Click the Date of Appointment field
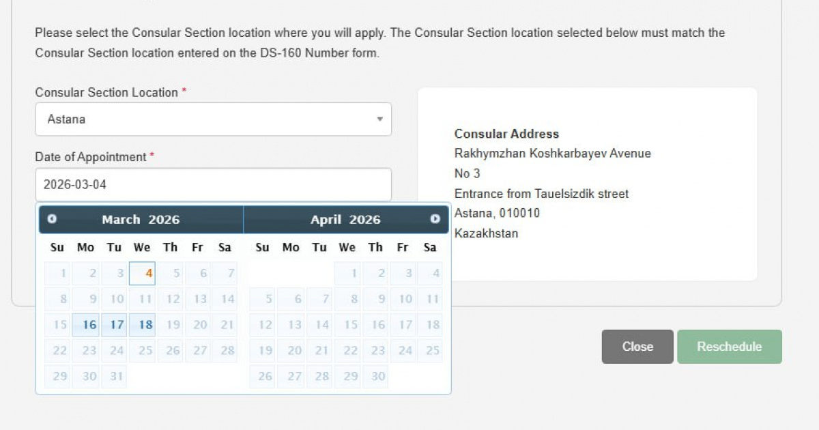 click(x=213, y=184)
